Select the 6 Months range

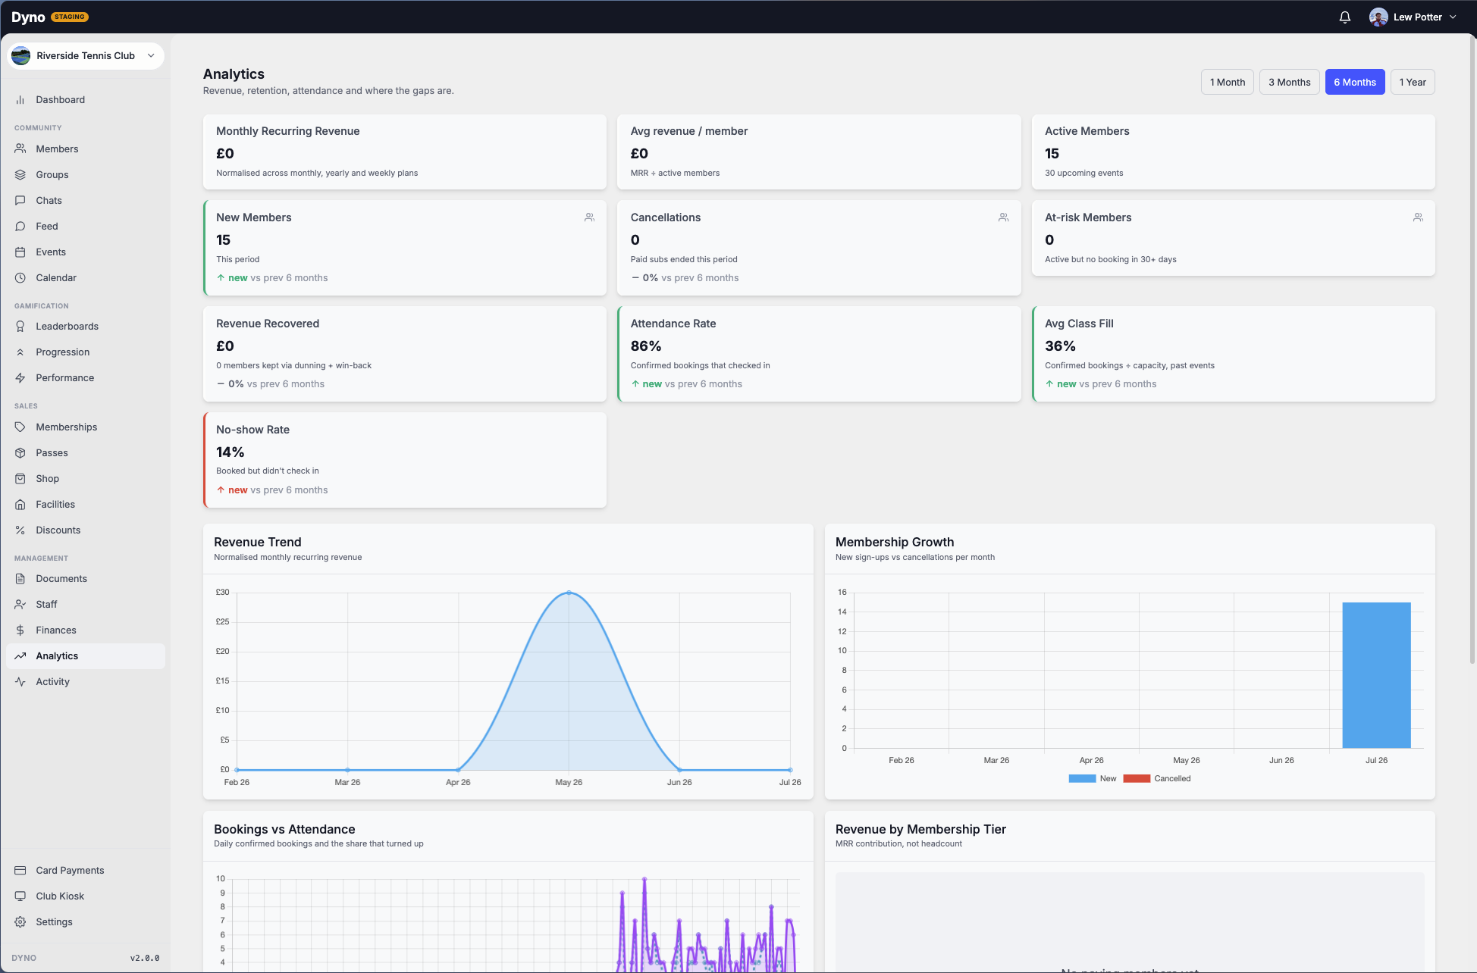[x=1355, y=83]
